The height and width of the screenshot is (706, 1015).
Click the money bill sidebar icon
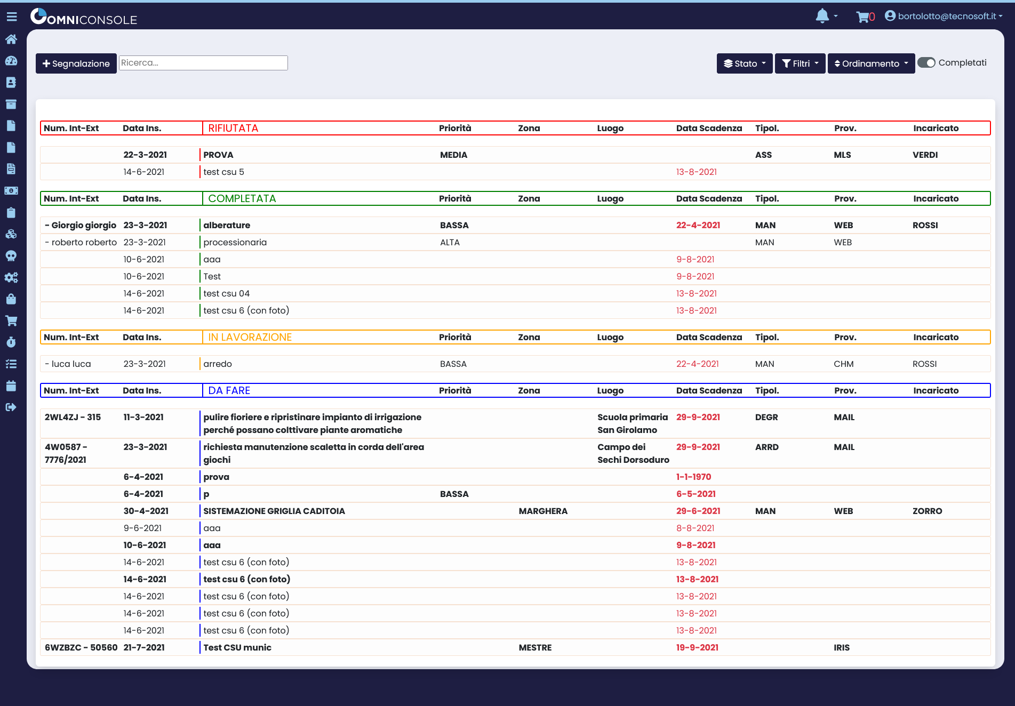pos(11,191)
